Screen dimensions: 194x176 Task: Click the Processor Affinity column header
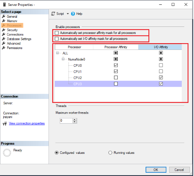click(x=116, y=47)
